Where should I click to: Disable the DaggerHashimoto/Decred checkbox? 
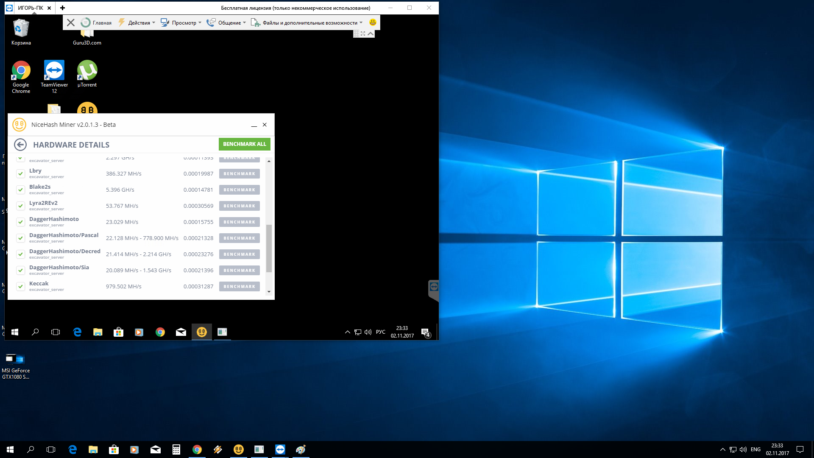[x=20, y=254]
